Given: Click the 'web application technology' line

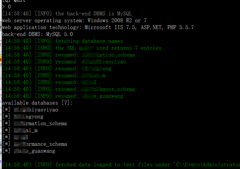Looking at the screenshot, I should (98, 27).
